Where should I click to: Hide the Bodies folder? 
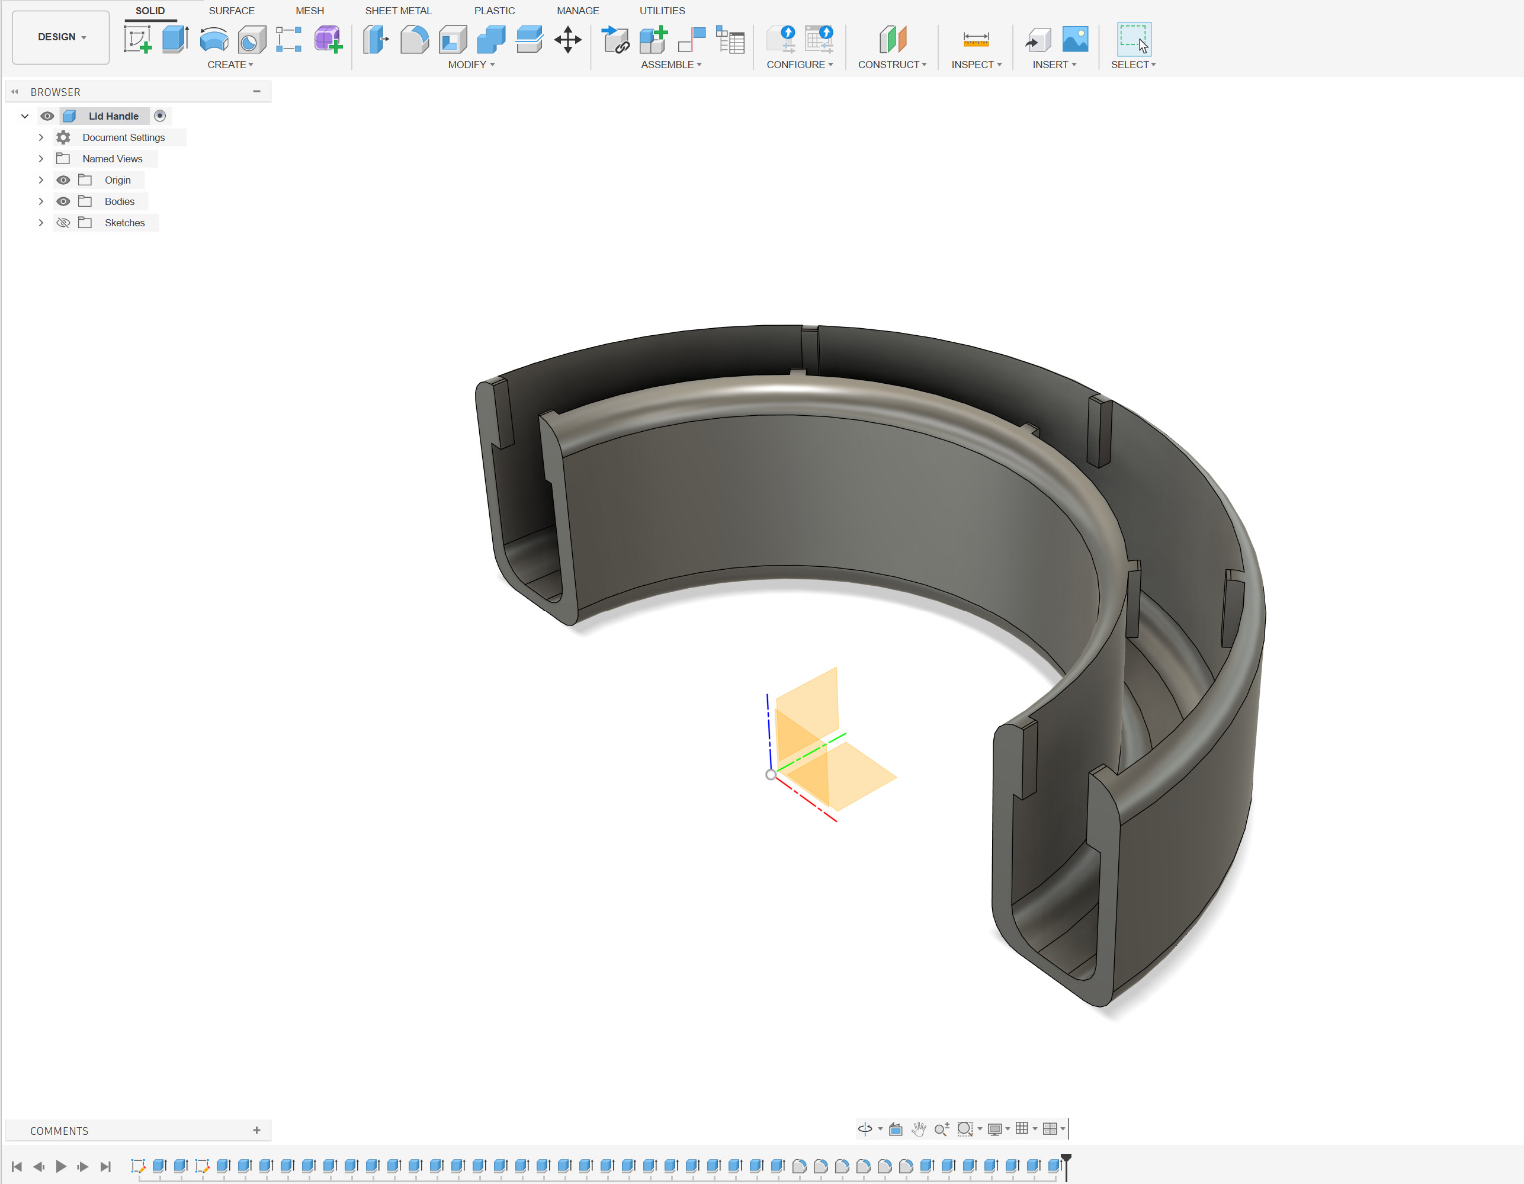click(63, 201)
